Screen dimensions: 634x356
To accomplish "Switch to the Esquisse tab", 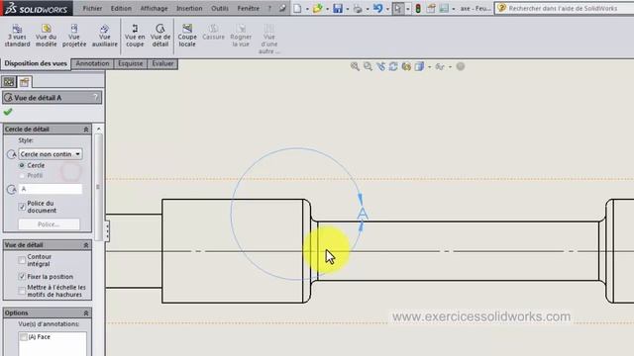I will (x=130, y=63).
